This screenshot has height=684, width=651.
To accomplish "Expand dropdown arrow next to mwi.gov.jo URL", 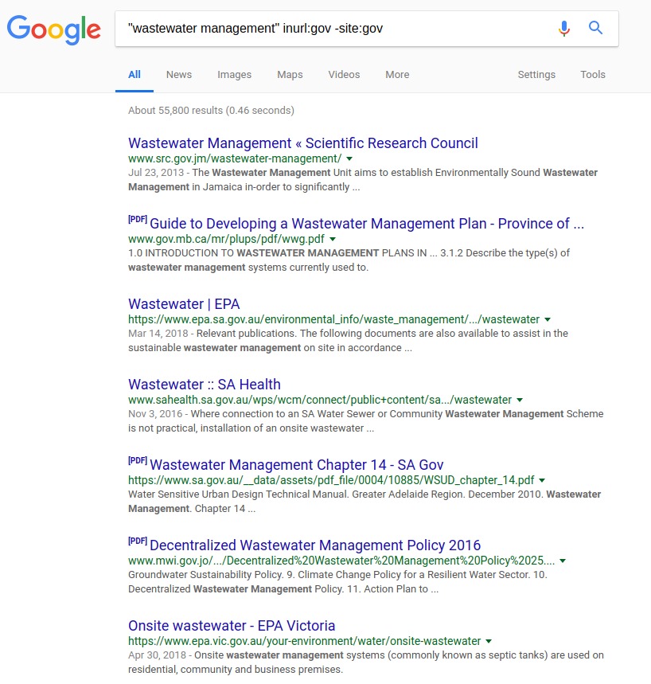I will pos(563,561).
